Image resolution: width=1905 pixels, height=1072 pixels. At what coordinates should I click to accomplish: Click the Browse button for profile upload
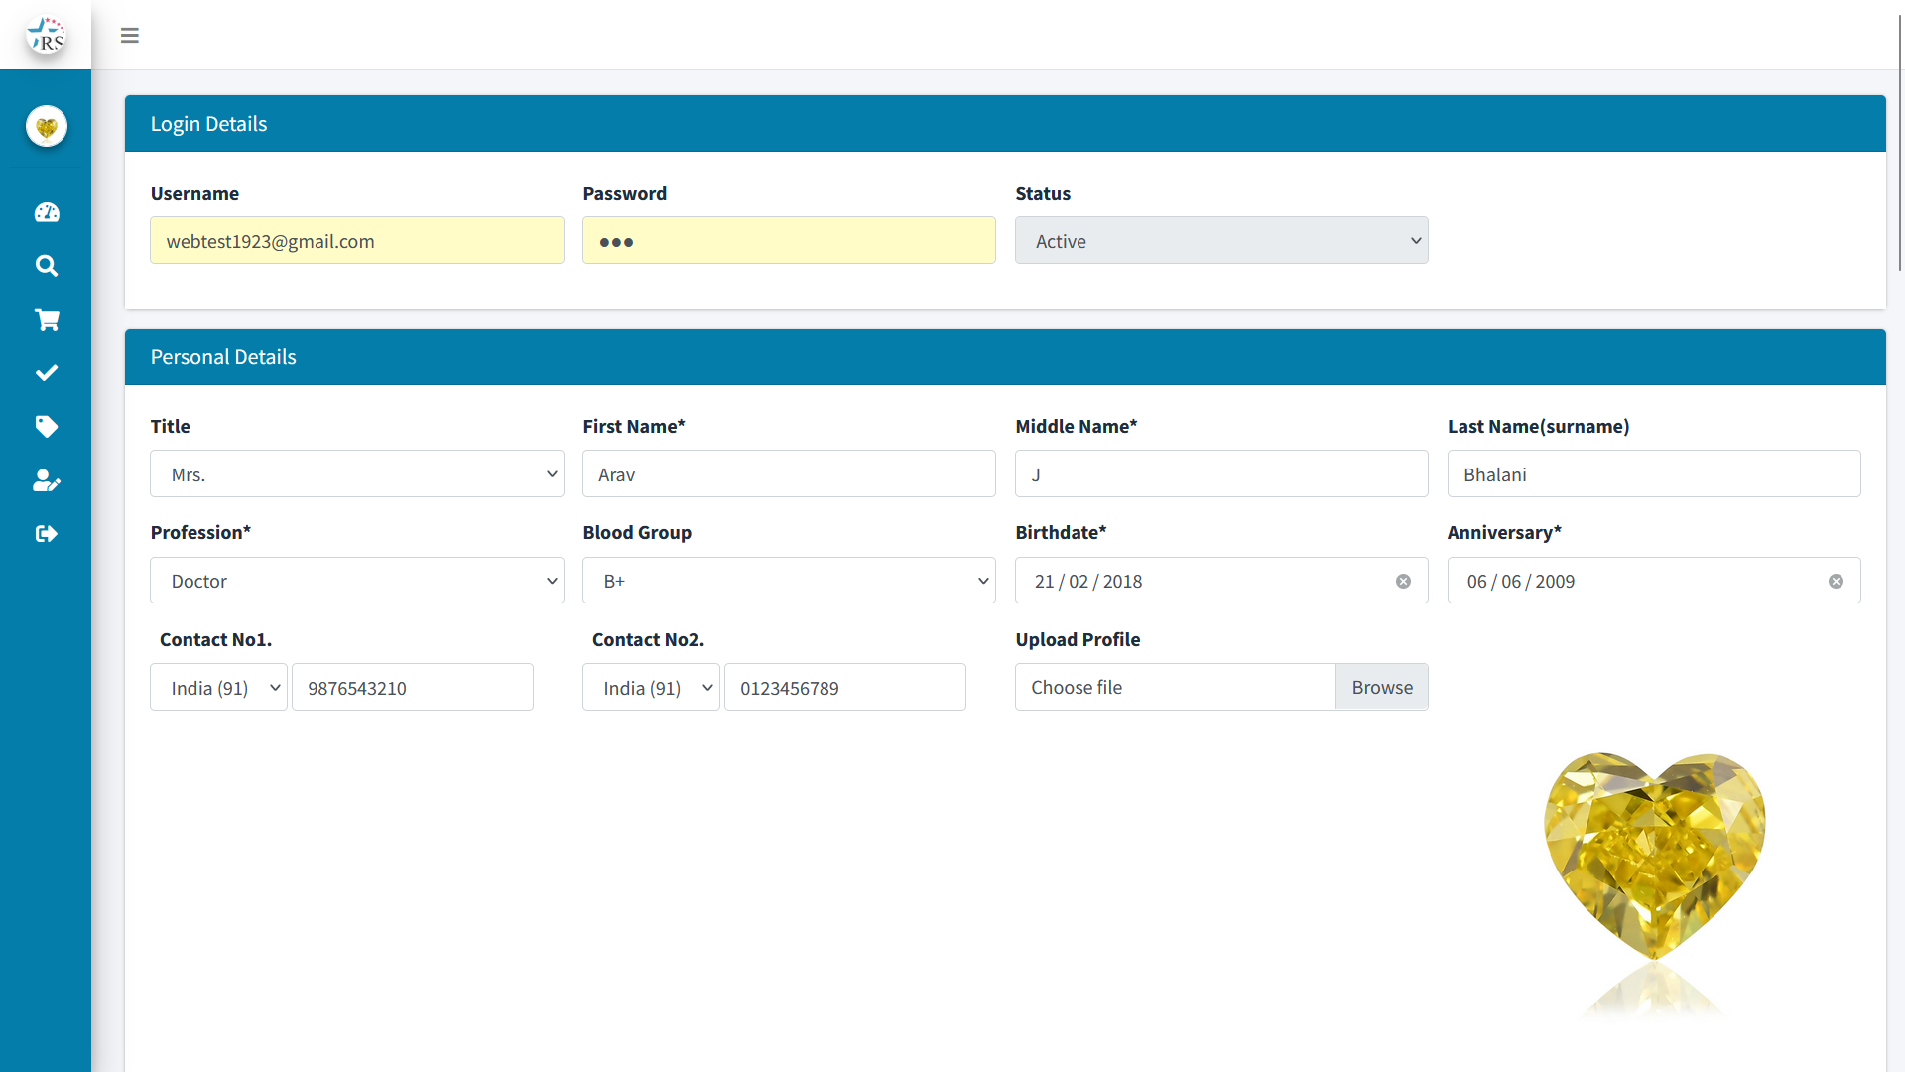(x=1381, y=688)
